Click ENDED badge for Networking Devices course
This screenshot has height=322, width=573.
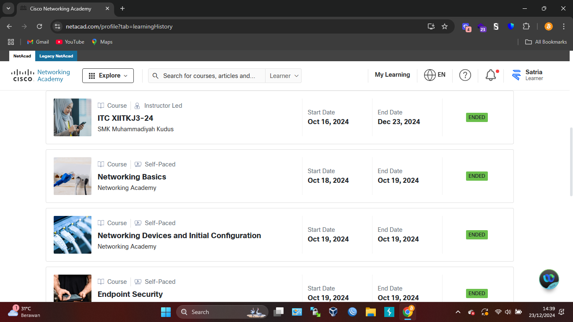(x=477, y=235)
